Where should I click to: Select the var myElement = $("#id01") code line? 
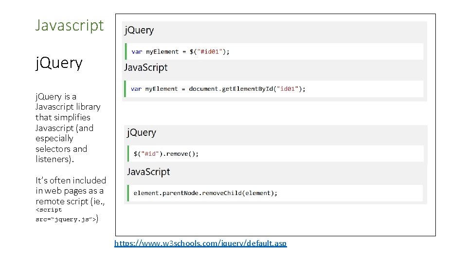coord(180,51)
